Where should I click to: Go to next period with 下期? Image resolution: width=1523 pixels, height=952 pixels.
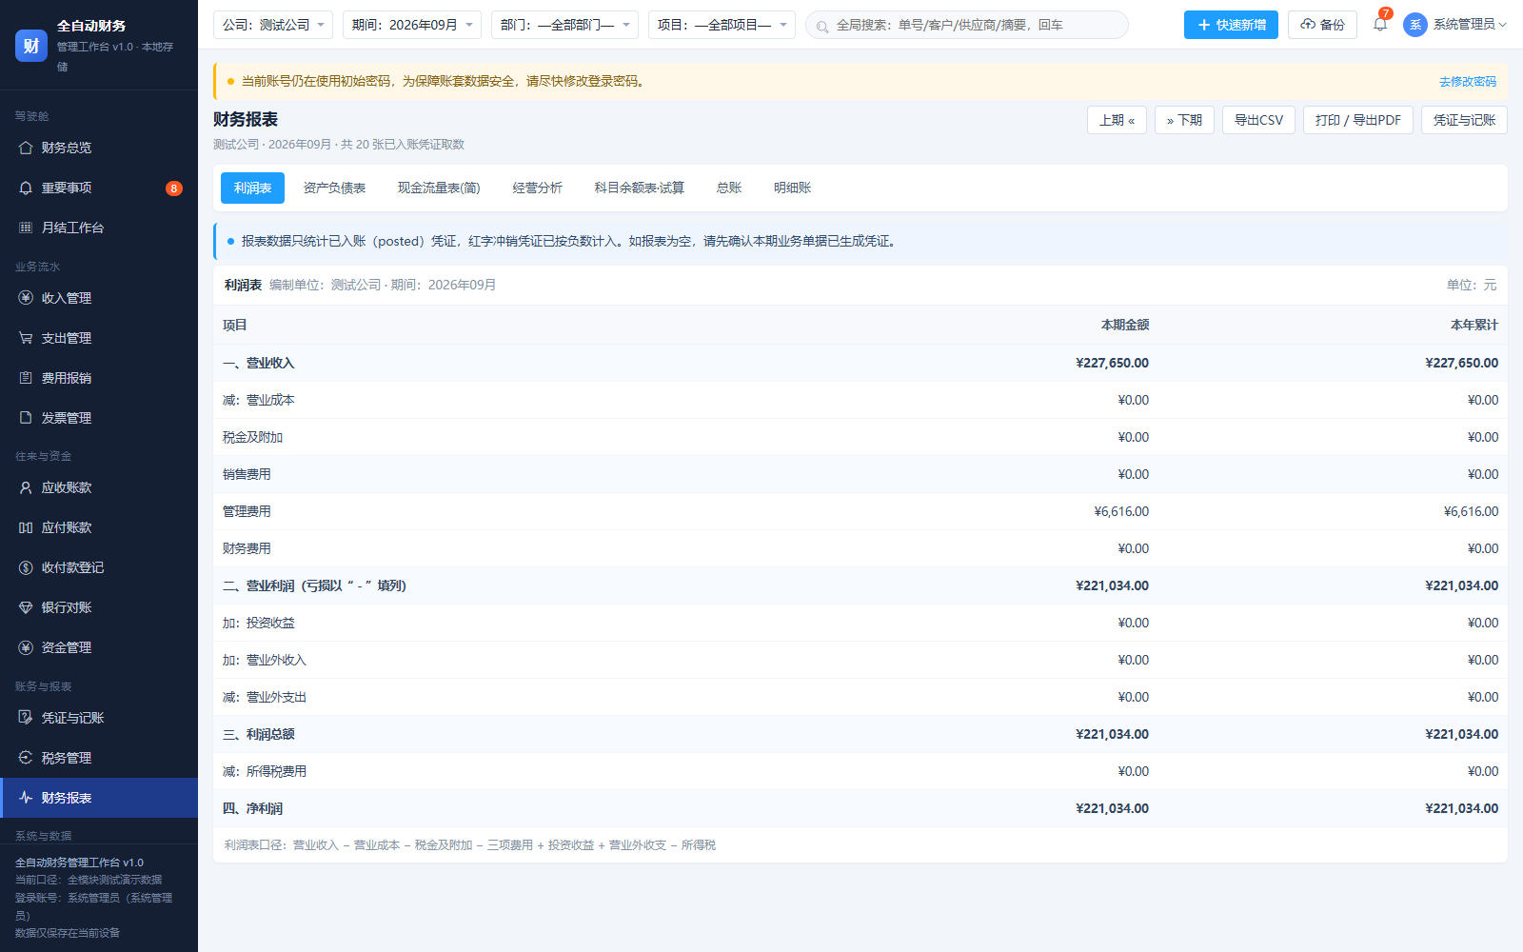[1184, 120]
